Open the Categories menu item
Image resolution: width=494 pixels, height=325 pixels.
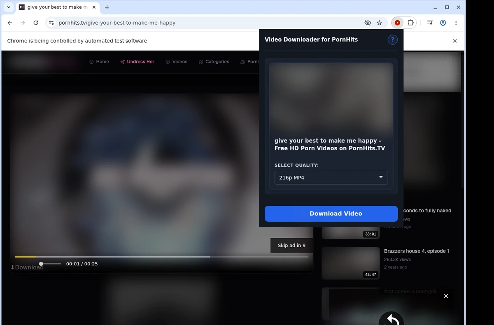tap(214, 62)
